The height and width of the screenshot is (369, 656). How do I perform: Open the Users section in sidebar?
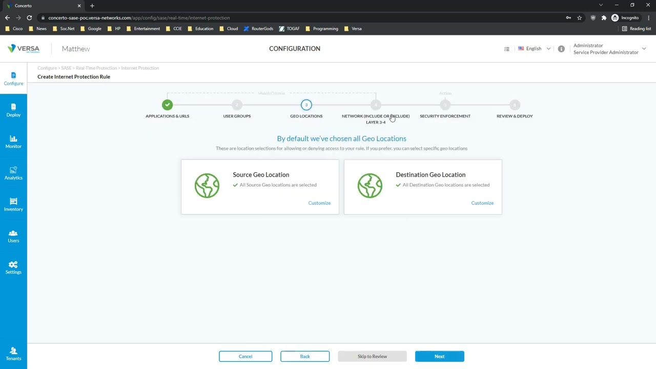click(x=13, y=236)
